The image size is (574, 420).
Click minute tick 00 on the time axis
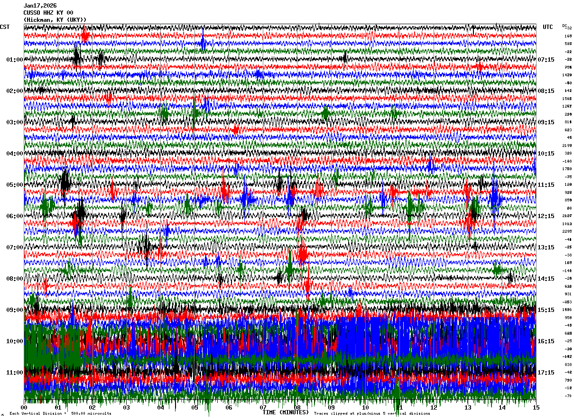[x=24, y=408]
